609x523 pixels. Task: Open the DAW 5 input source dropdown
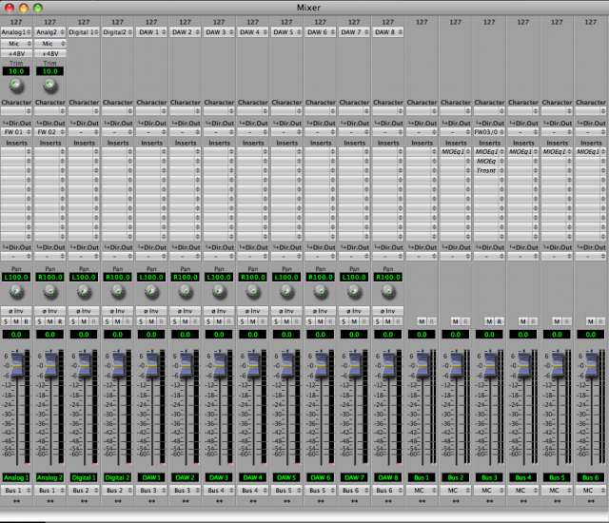(x=286, y=32)
